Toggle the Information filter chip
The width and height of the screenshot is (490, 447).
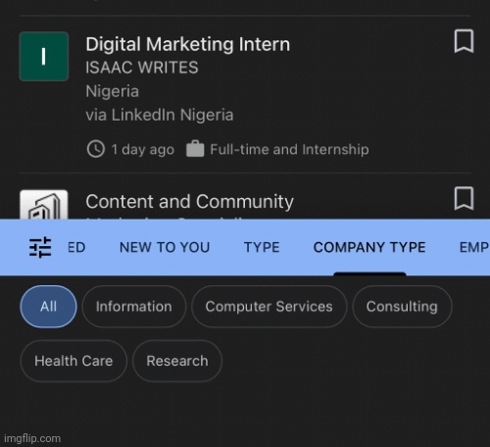134,307
